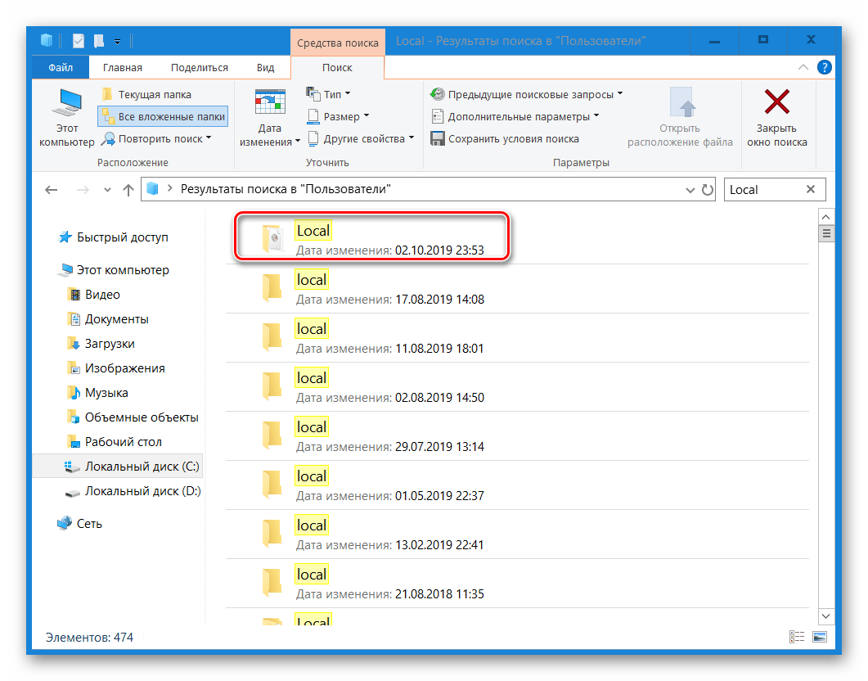
Task: Clear the Local search box with the X
Action: [x=809, y=189]
